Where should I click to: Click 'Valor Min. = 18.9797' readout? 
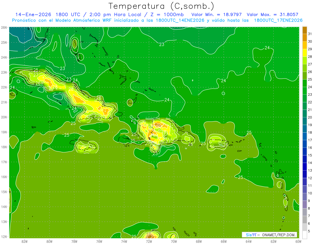click(216, 15)
